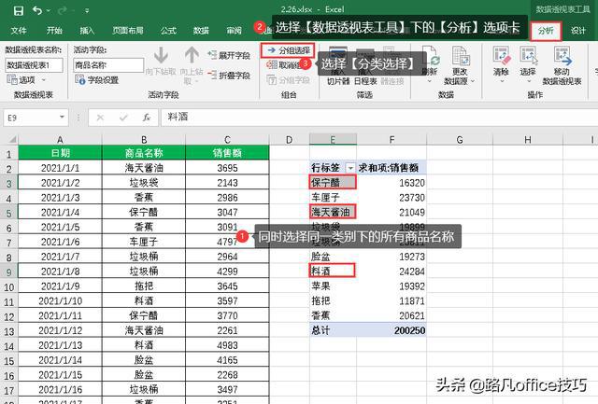This screenshot has width=598, height=404.
Task: Click pivot cell 海天酱油
Action: coord(333,212)
